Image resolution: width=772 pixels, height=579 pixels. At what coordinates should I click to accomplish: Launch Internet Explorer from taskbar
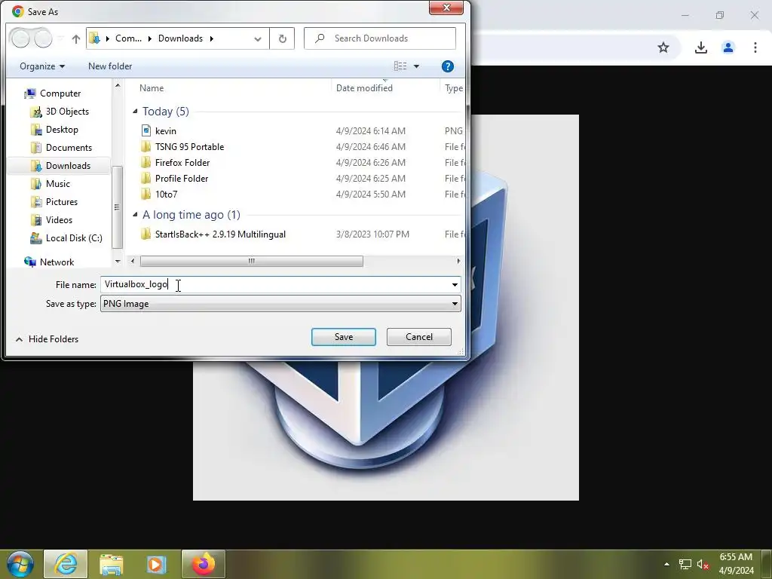point(66,564)
